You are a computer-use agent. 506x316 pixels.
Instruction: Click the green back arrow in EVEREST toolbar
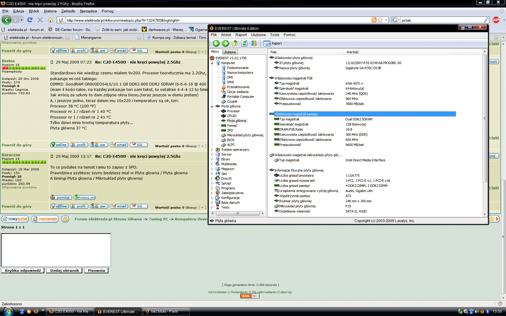pyautogui.click(x=216, y=43)
